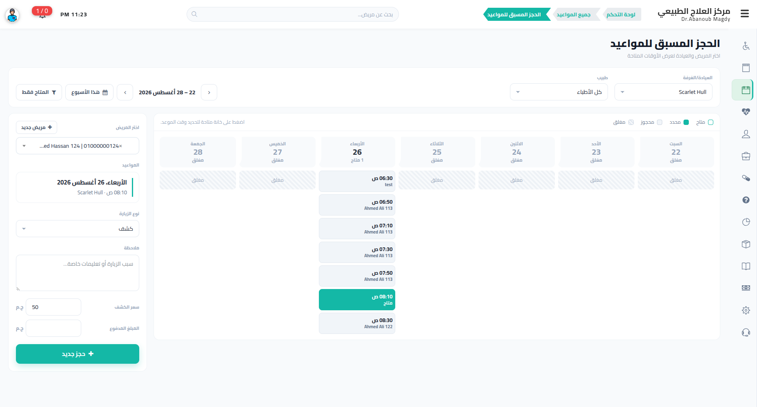Viewport: 757px width, 407px height.
Task: Expand the visit type كشف dropdown
Action: coord(77,229)
